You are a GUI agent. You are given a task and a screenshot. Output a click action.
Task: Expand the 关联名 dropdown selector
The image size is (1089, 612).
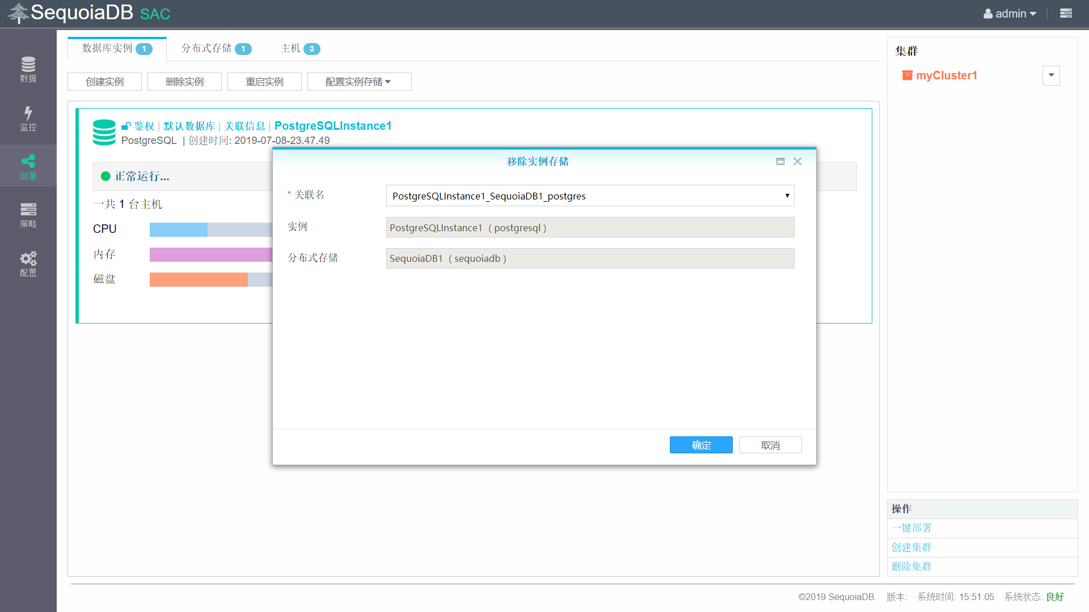point(590,195)
